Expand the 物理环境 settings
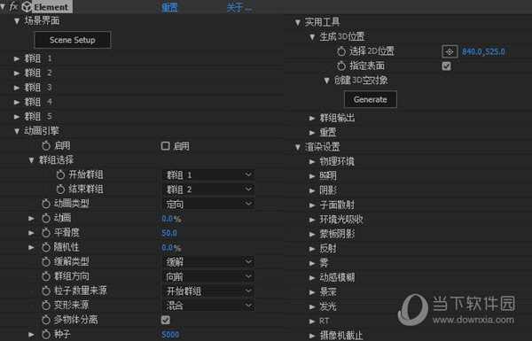 (312, 162)
